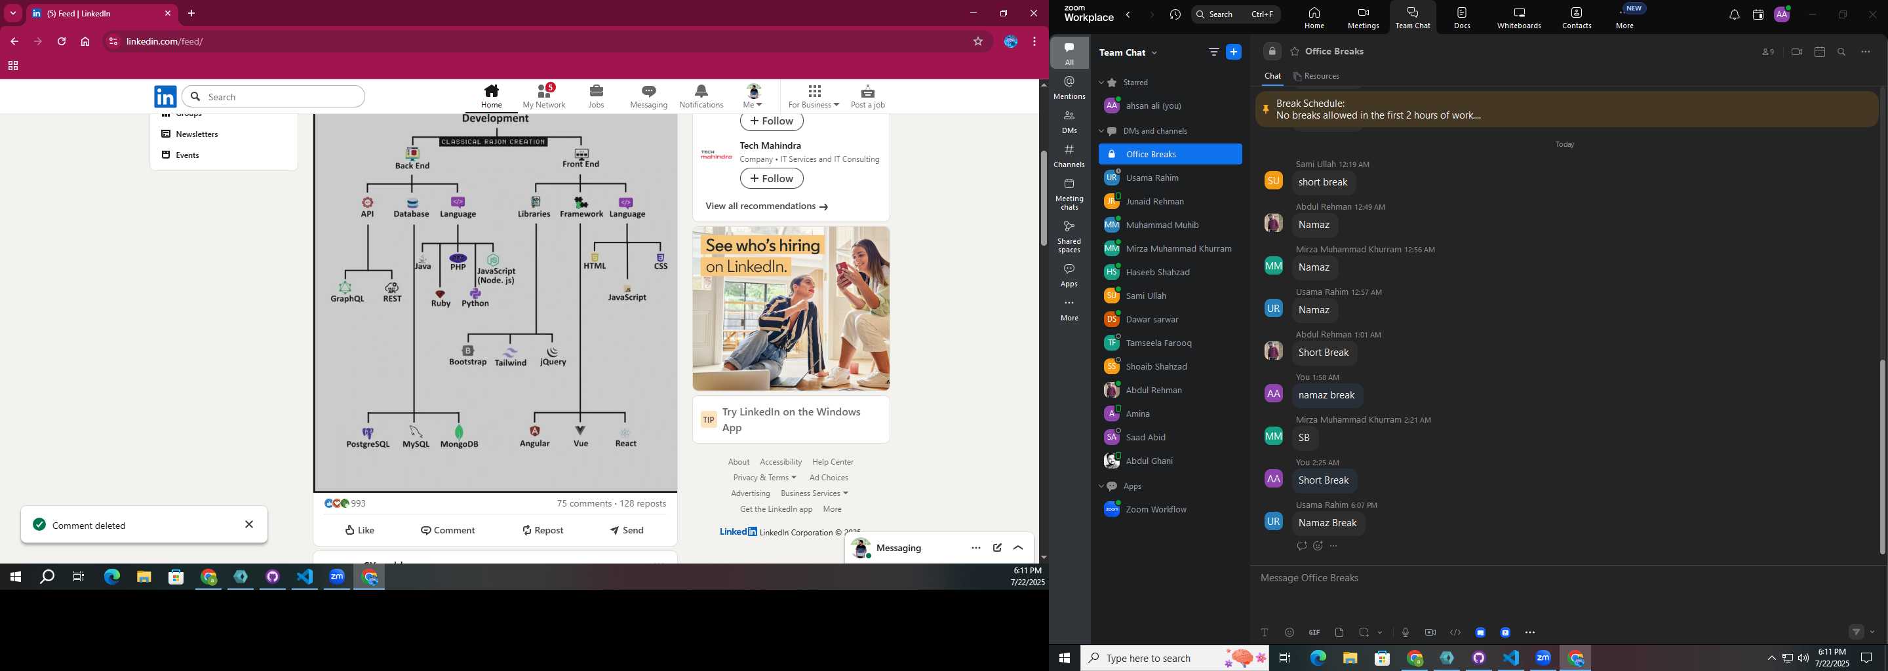Open GIF picker in message toolbar
The image size is (1888, 671).
(1314, 632)
